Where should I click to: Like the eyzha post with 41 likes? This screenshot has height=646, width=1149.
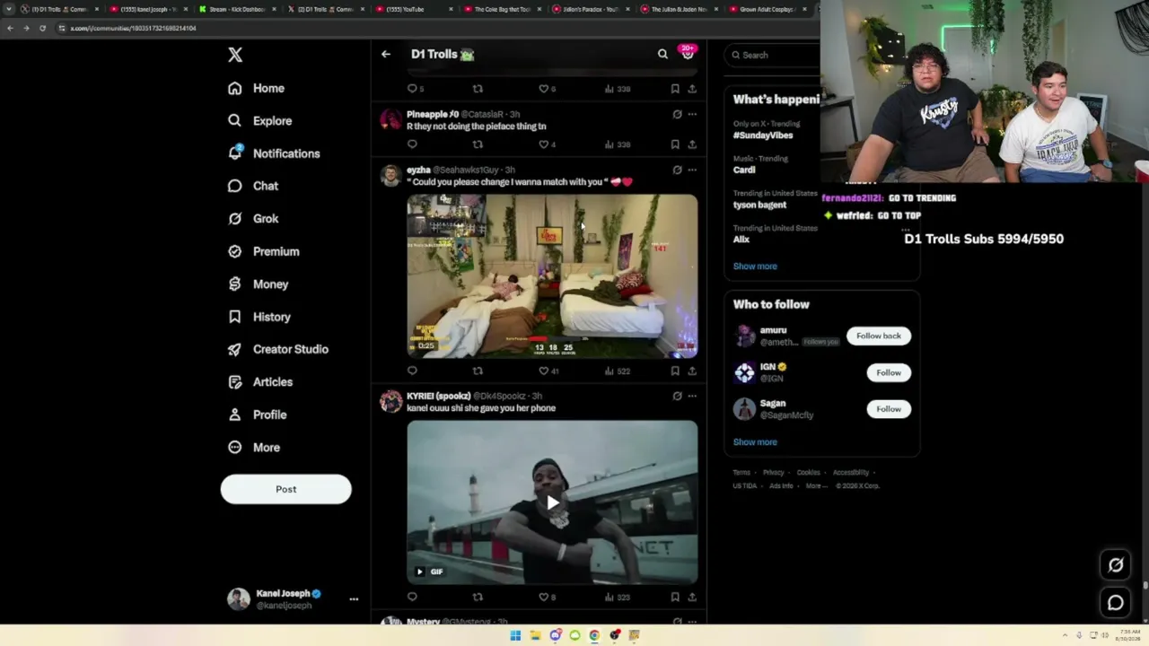point(548,371)
